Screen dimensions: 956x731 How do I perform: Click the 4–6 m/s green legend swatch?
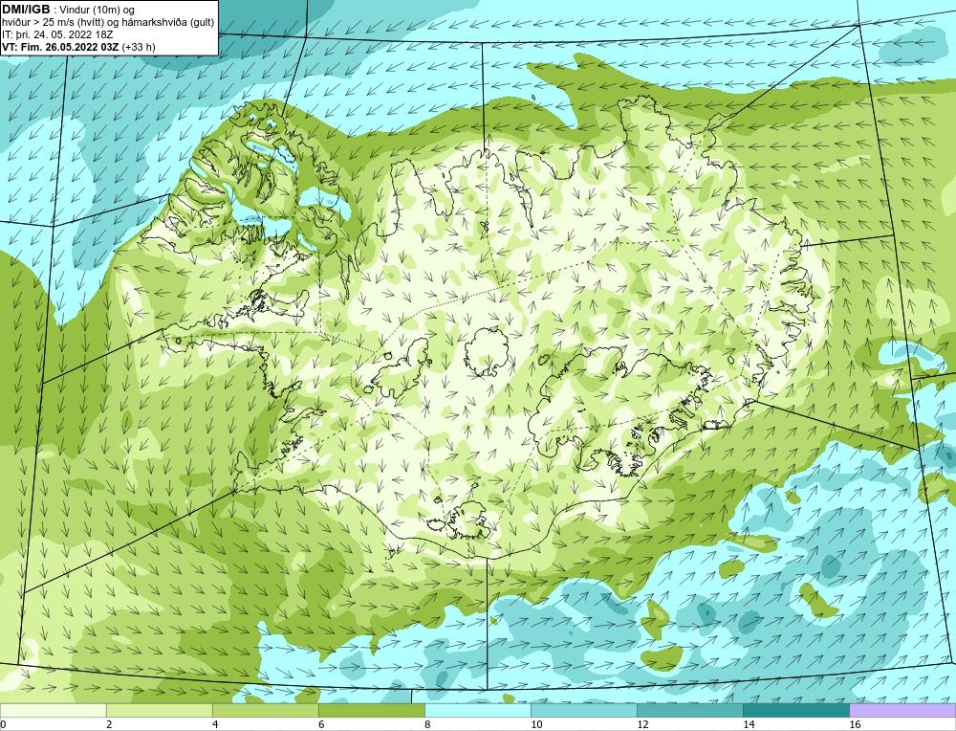click(265, 710)
